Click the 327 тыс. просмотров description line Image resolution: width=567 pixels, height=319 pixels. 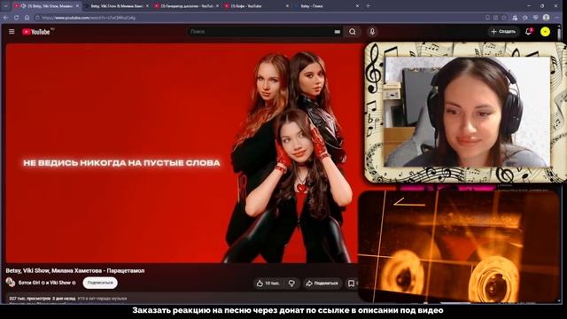(67, 299)
